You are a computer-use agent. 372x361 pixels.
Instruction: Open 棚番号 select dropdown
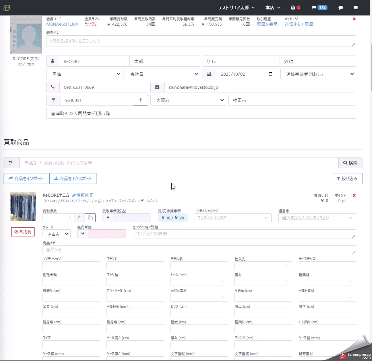[x=317, y=218]
